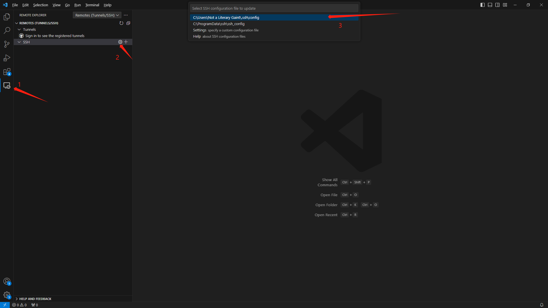Toggle the primary side bar

[483, 5]
